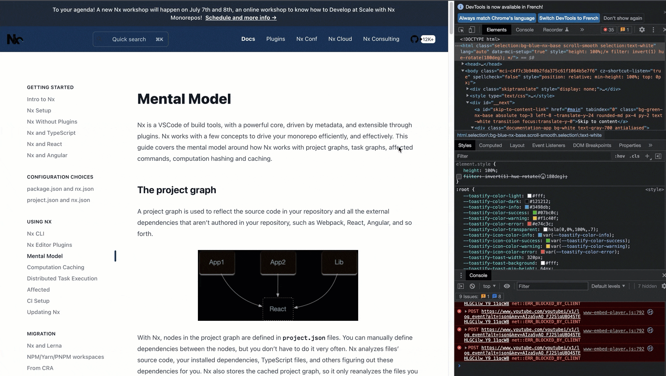Click the new style rule plus icon

click(647, 156)
